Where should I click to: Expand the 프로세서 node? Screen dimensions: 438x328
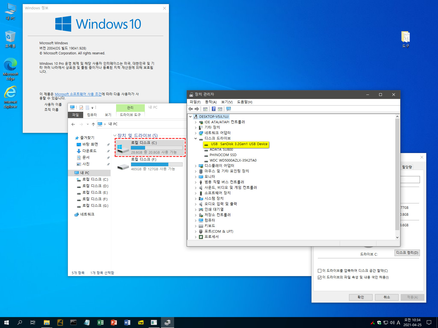(196, 237)
